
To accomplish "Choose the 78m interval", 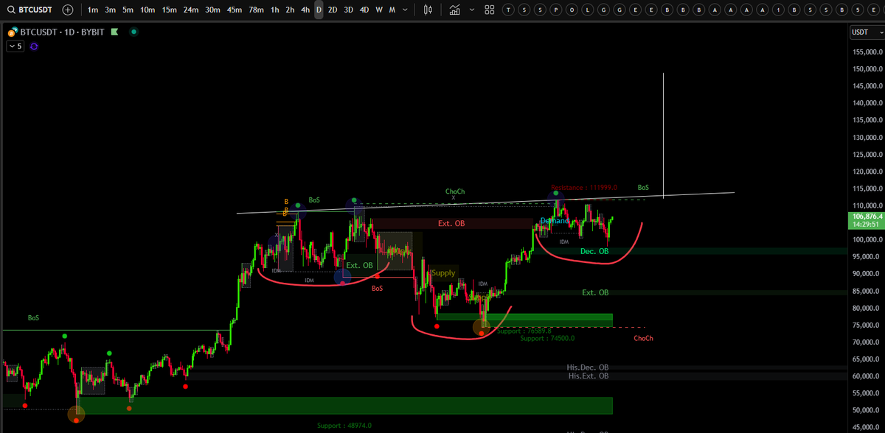I will point(257,10).
